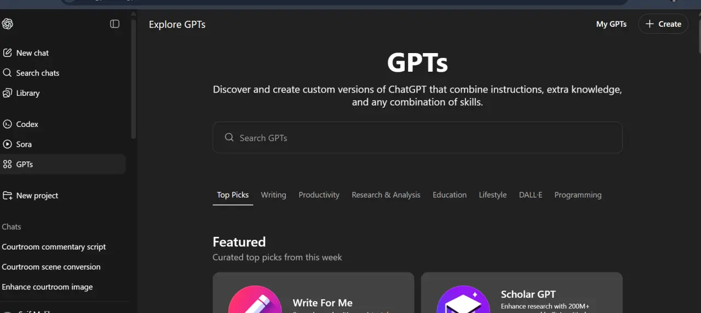Switch to the Education tab
This screenshot has width=701, height=313.
coord(450,195)
